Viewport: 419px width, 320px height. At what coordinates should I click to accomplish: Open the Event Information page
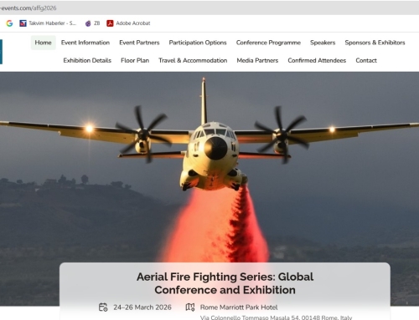pos(85,43)
